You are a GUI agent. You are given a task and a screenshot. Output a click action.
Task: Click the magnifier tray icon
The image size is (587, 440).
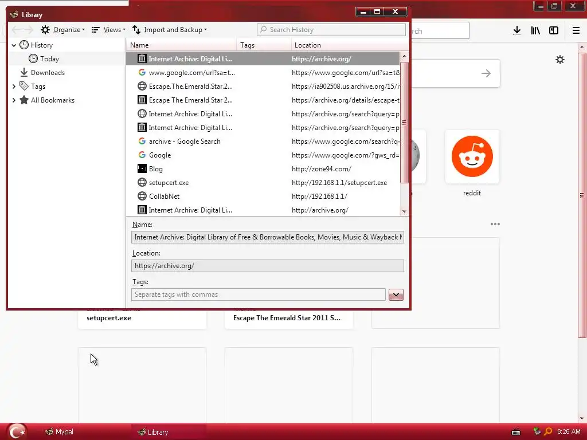(548, 432)
